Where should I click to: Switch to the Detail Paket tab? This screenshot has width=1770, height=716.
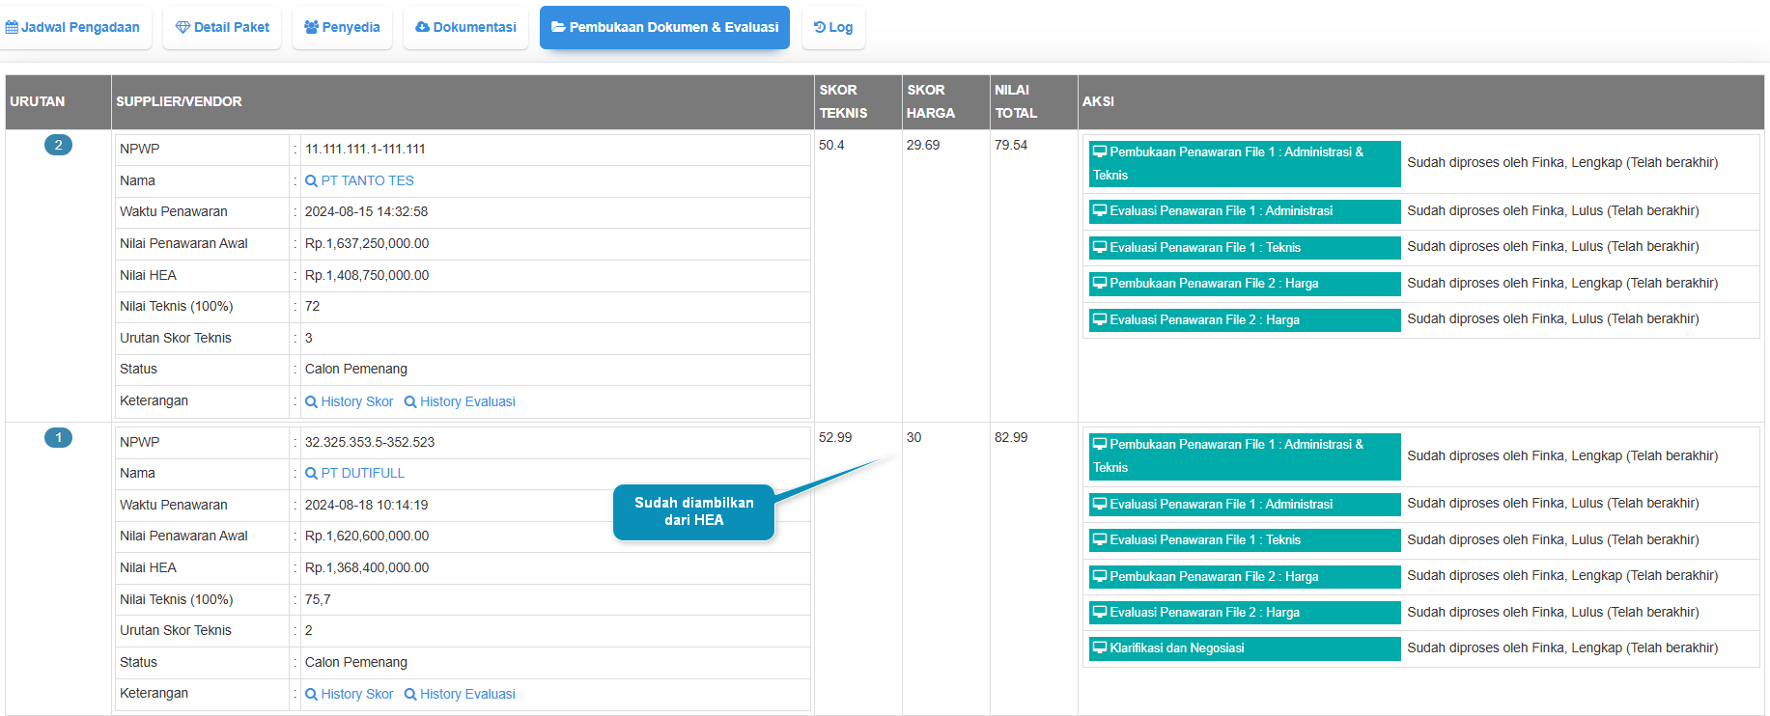(222, 27)
